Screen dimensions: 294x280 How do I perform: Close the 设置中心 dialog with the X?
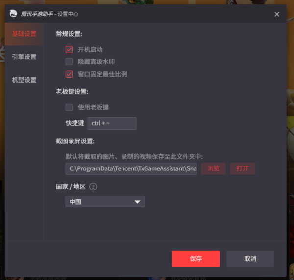tap(277, 14)
